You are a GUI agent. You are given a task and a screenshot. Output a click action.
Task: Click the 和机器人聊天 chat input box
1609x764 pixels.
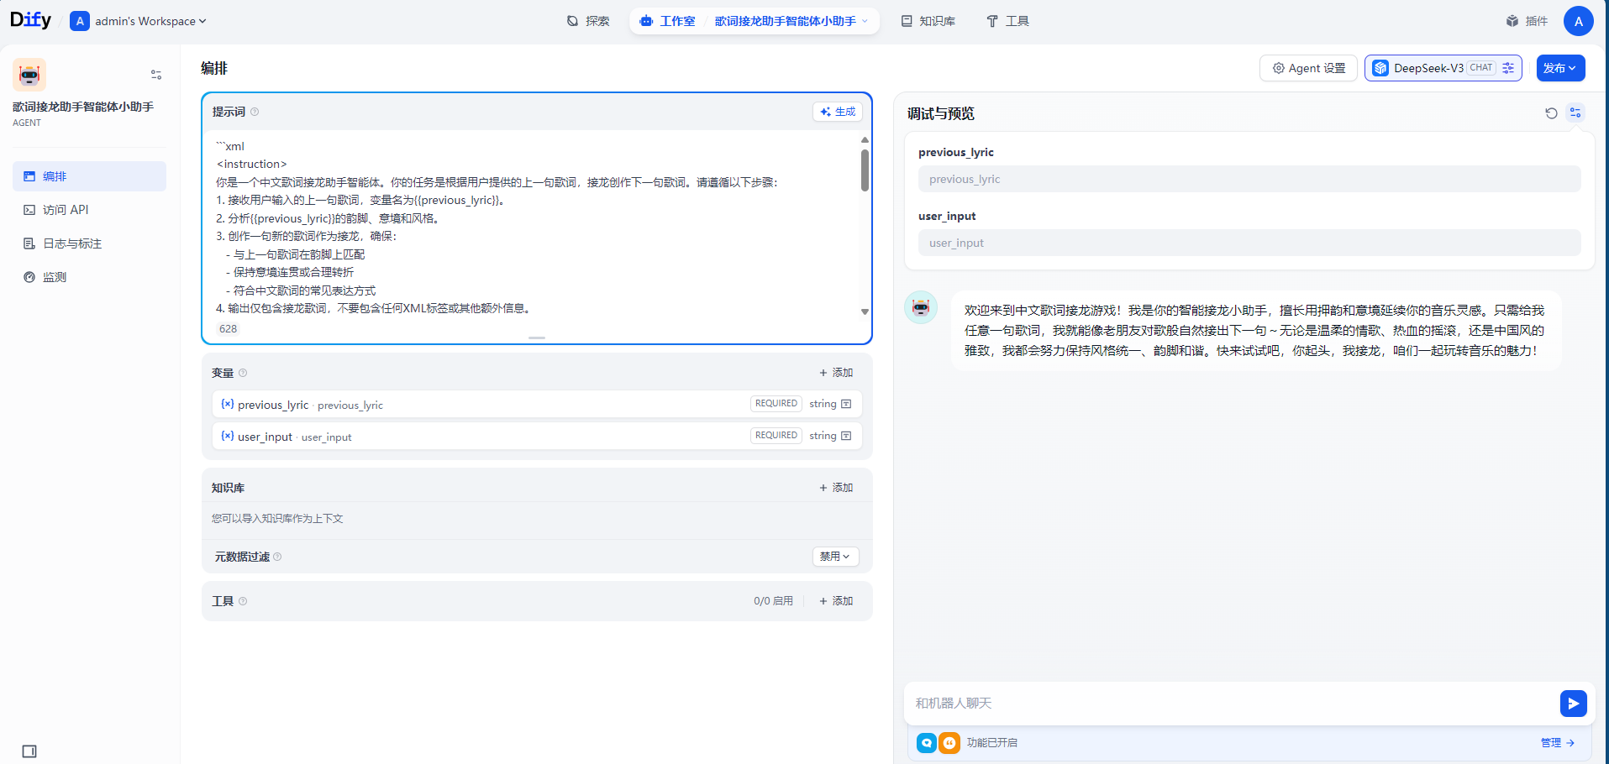(1231, 704)
